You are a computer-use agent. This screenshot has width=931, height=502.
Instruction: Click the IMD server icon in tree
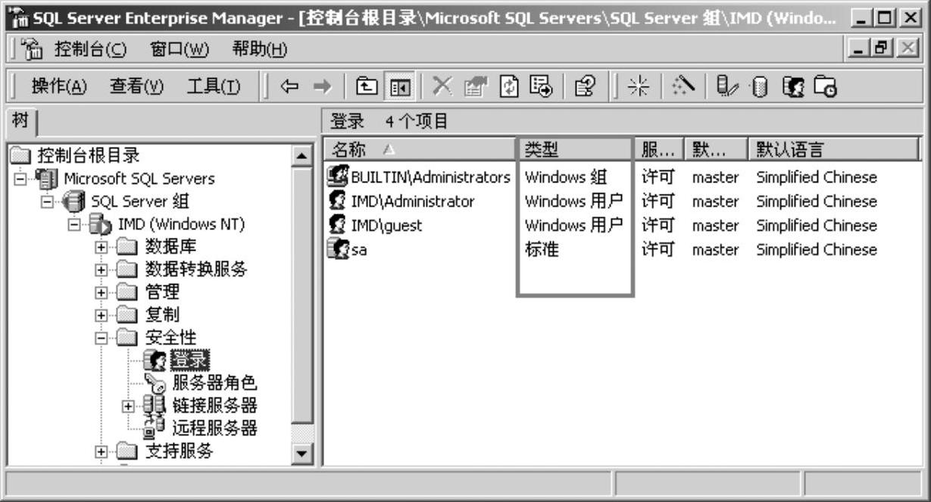coord(101,225)
